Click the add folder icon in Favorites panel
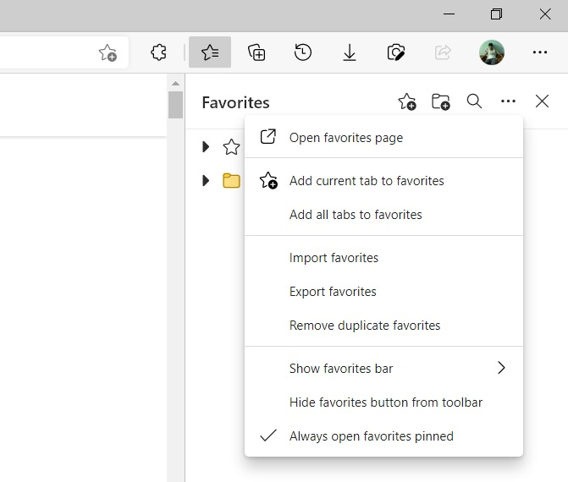This screenshot has height=482, width=568. pyautogui.click(x=440, y=102)
